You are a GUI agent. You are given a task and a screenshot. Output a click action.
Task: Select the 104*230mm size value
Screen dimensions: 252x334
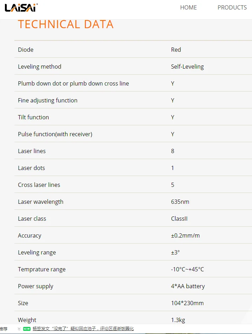point(187,303)
